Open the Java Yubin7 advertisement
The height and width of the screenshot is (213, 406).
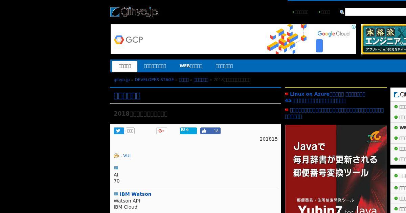click(336, 169)
